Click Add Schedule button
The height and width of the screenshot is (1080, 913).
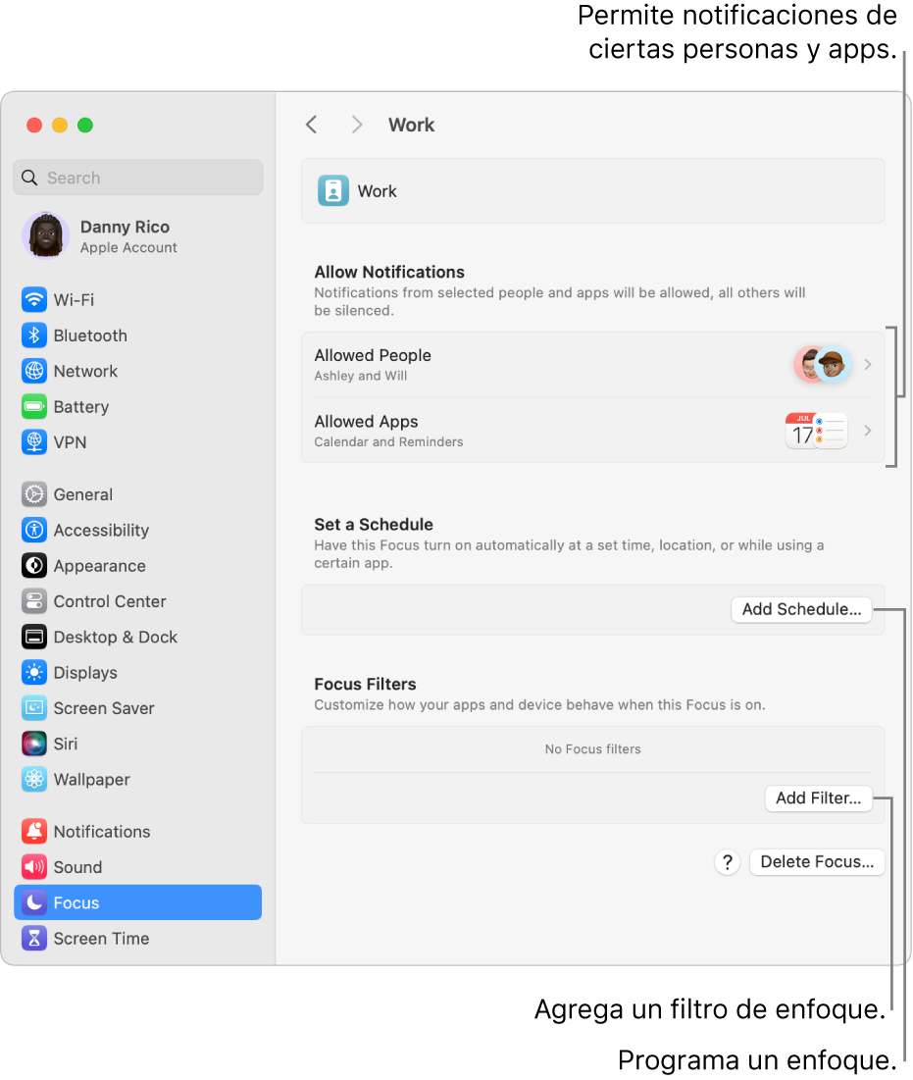(801, 609)
